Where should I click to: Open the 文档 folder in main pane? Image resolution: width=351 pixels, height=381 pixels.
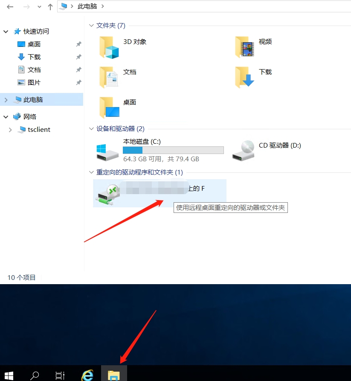click(109, 77)
